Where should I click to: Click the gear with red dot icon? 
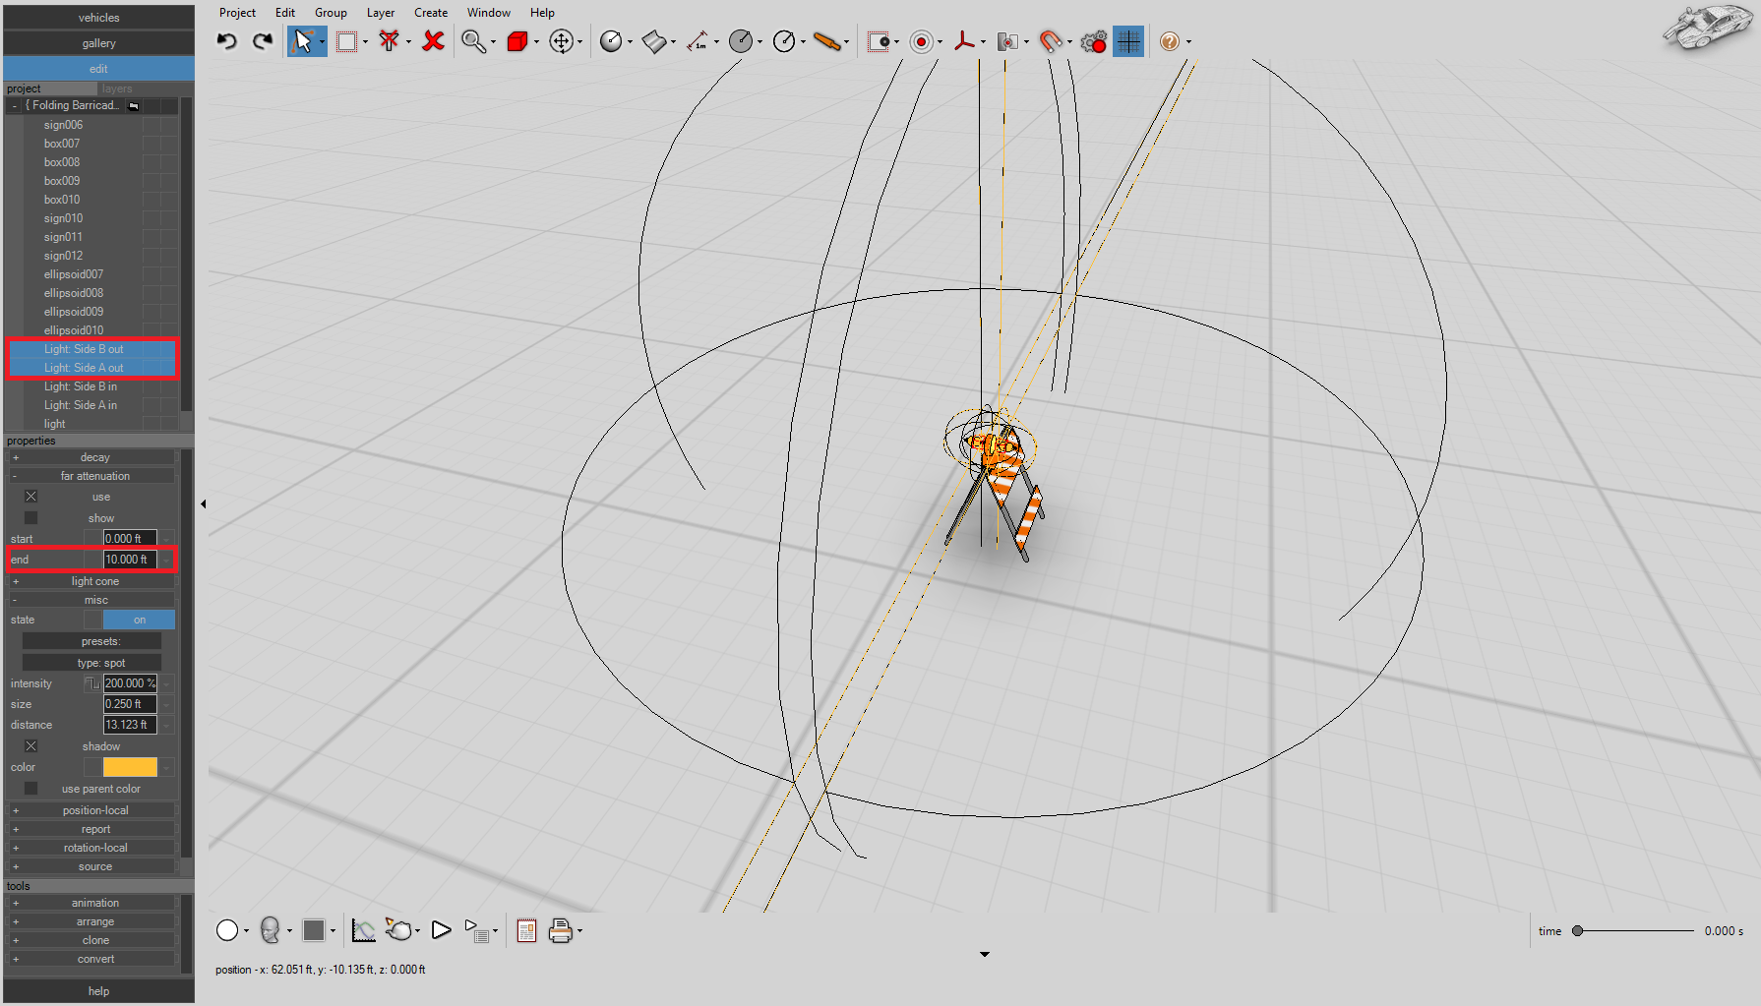click(x=1093, y=41)
